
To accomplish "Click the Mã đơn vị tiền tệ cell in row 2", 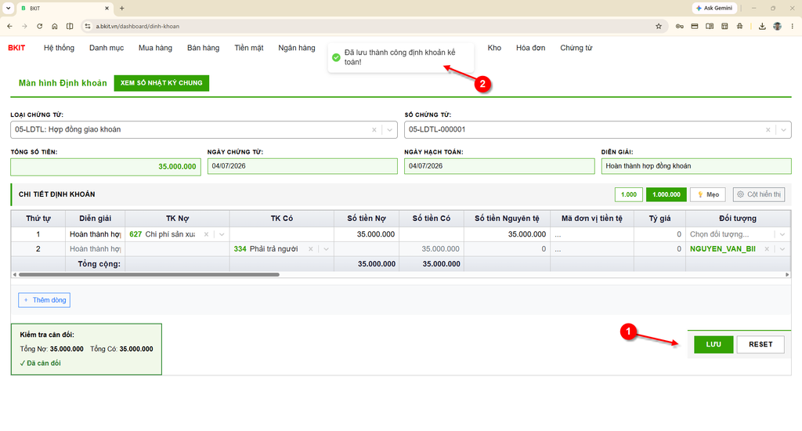I will tap(592, 249).
